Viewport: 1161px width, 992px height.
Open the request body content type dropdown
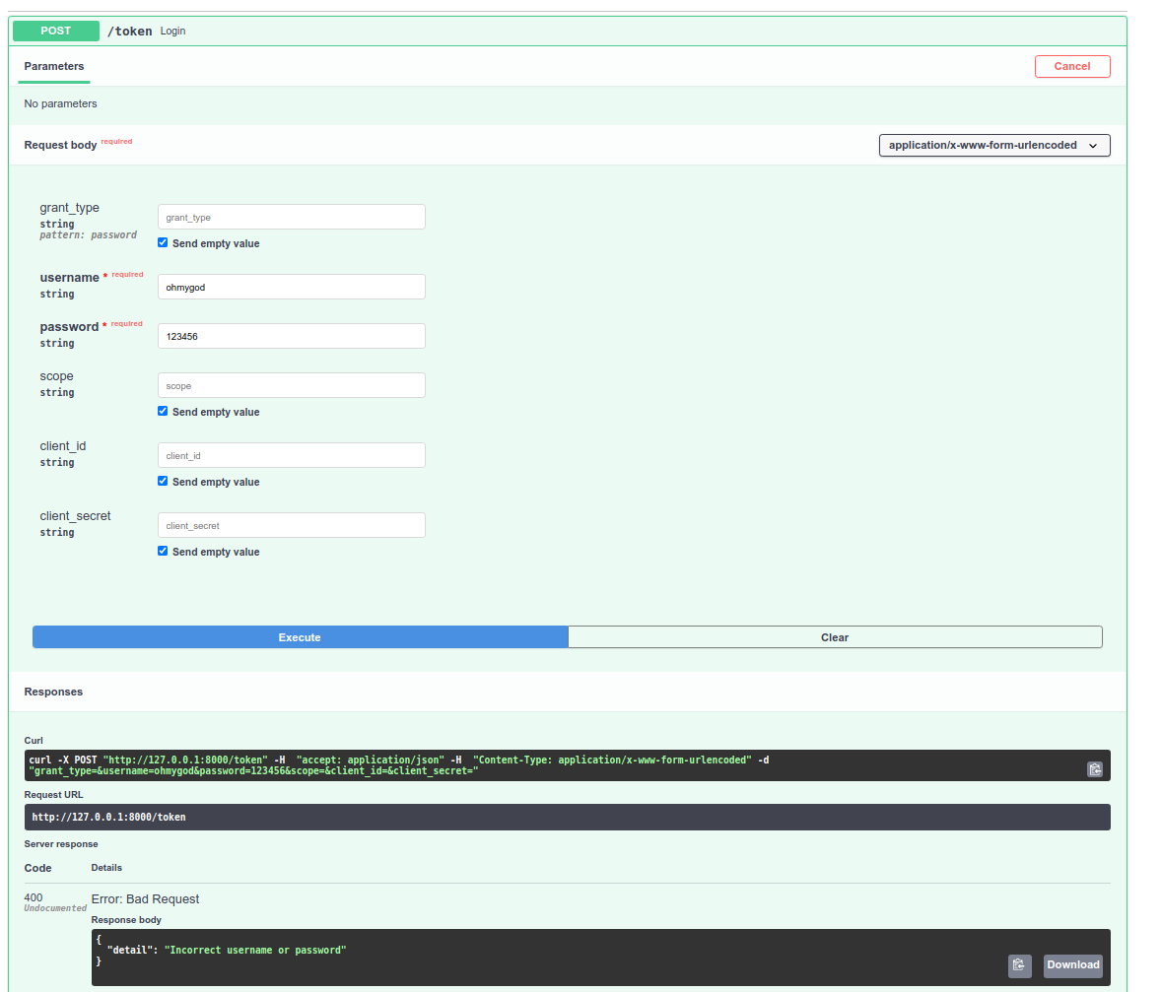point(993,145)
